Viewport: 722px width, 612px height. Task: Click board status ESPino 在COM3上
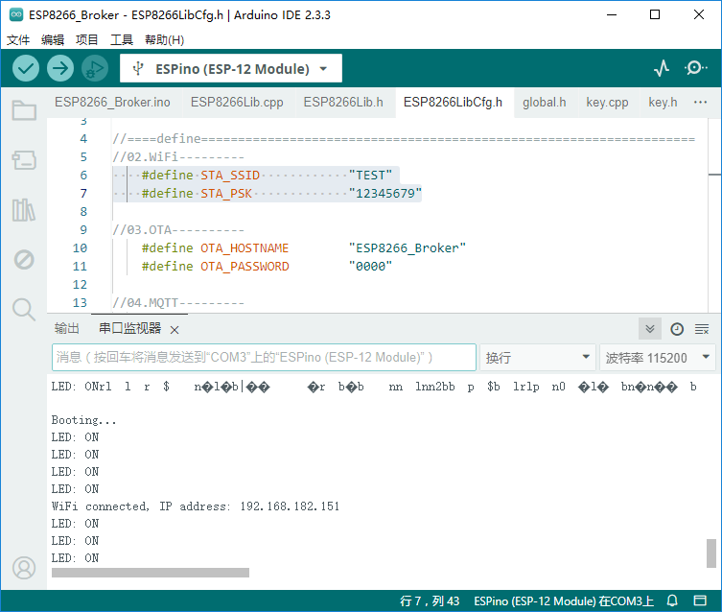coord(564,600)
